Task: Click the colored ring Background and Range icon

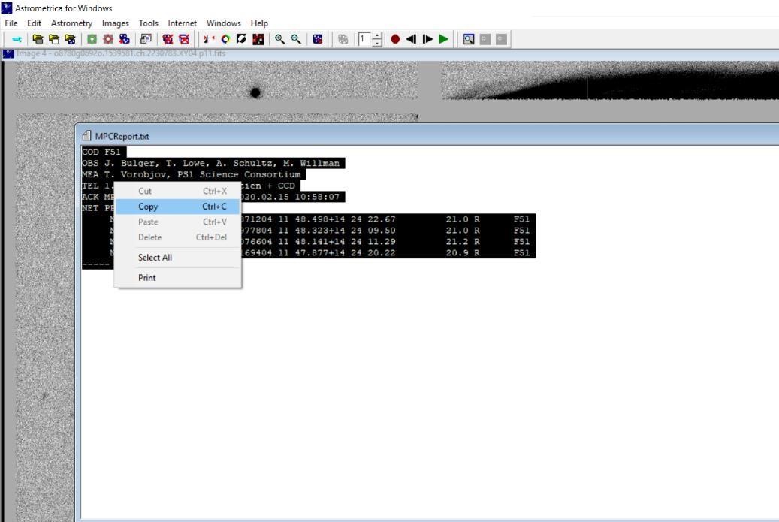Action: 225,39
